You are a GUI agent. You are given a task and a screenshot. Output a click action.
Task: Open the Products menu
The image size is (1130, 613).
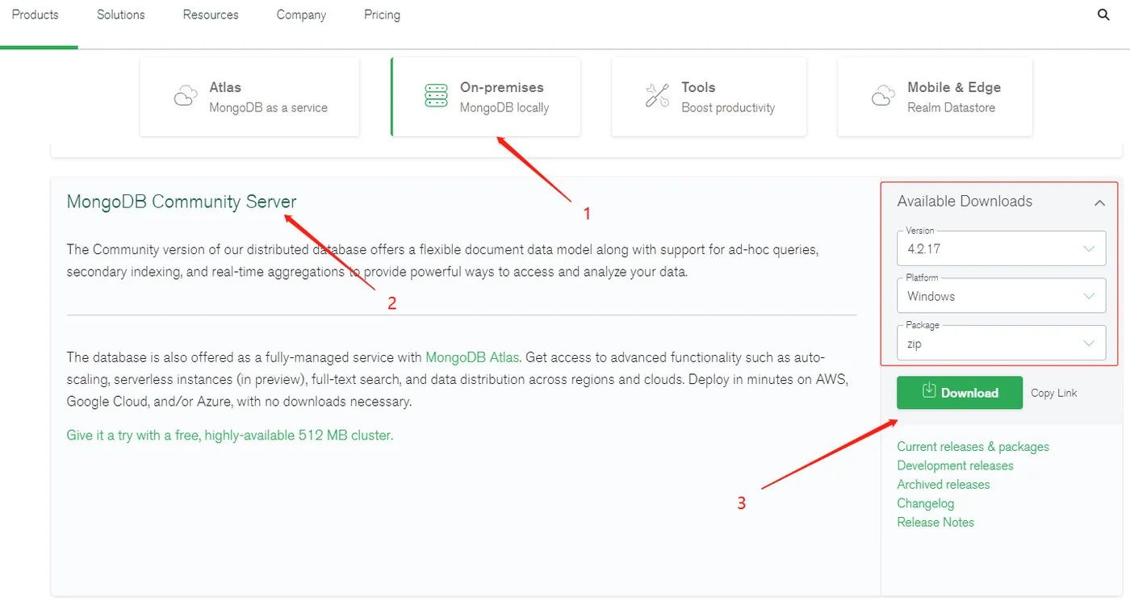[x=36, y=15]
